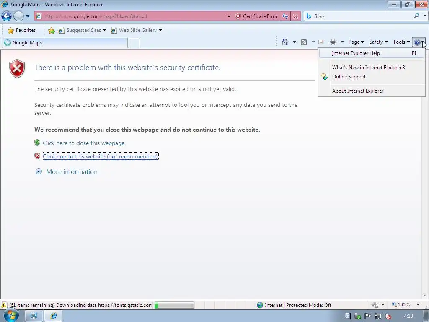Click the taskbar desktop window button

(x=34, y=316)
